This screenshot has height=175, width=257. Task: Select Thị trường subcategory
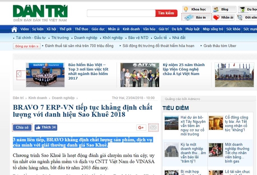pos(60,38)
